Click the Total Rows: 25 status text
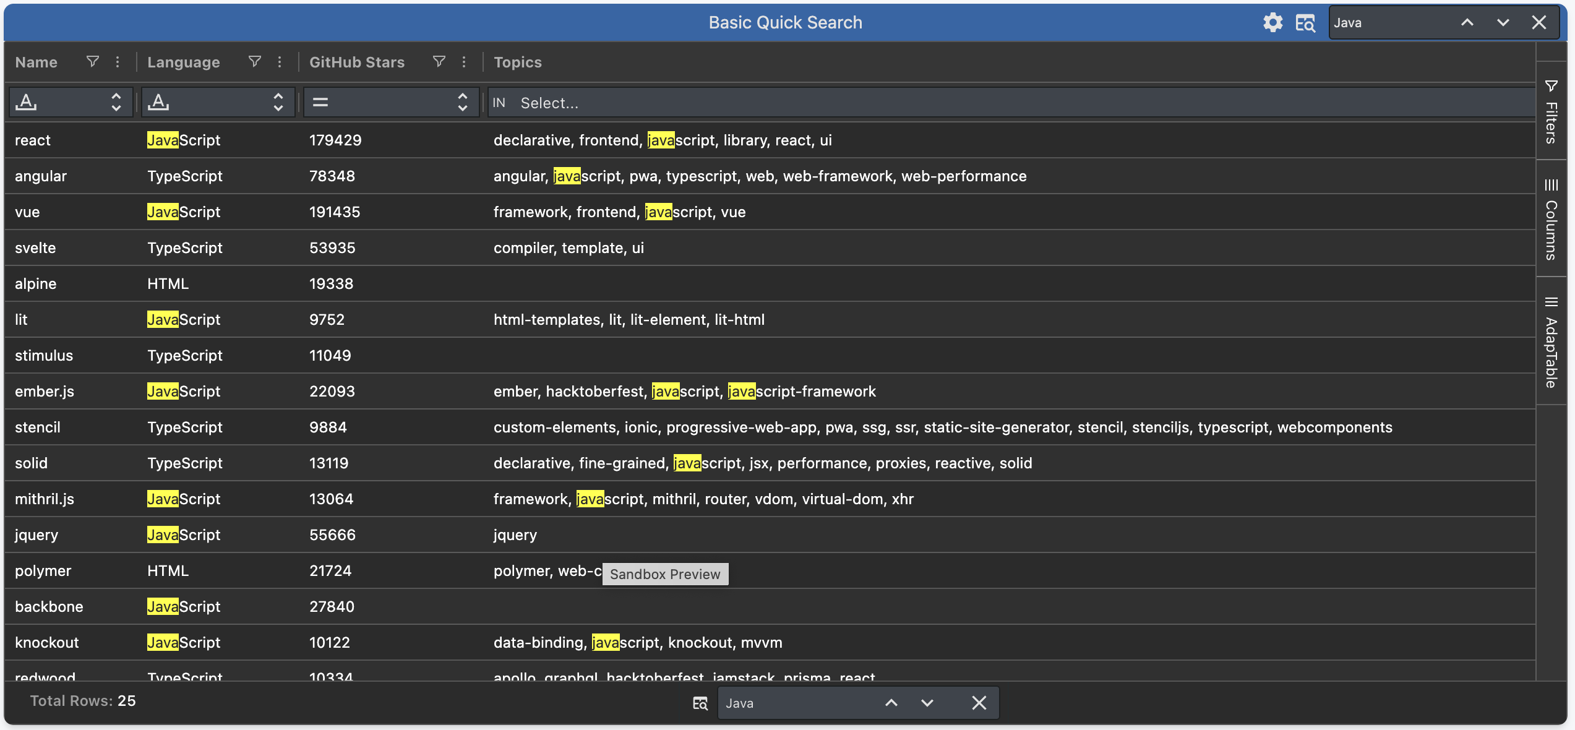Screen dimensions: 1575x730 pyautogui.click(x=83, y=701)
